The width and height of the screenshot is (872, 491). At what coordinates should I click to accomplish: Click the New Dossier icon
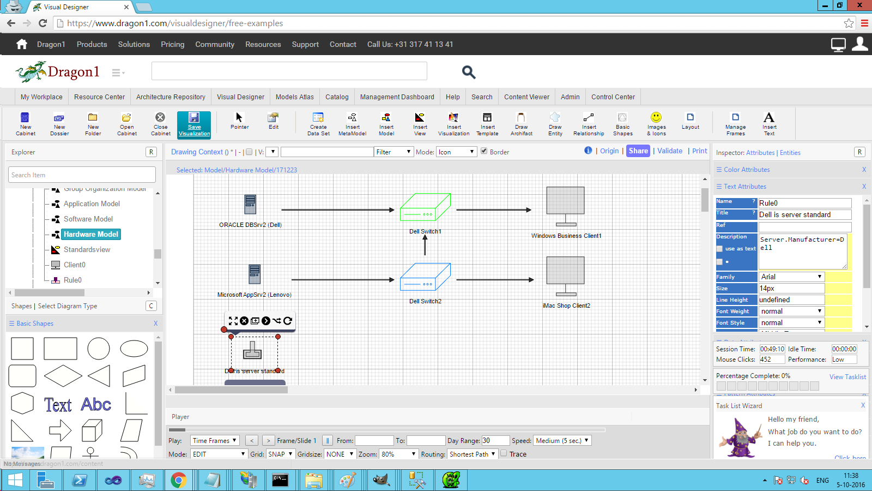(x=59, y=123)
